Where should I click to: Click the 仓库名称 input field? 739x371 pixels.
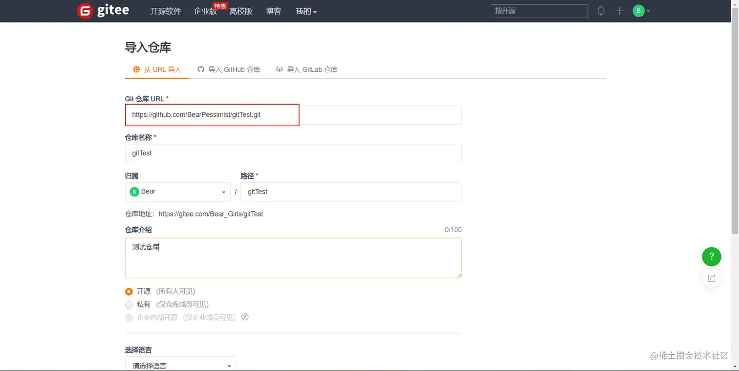tap(293, 153)
